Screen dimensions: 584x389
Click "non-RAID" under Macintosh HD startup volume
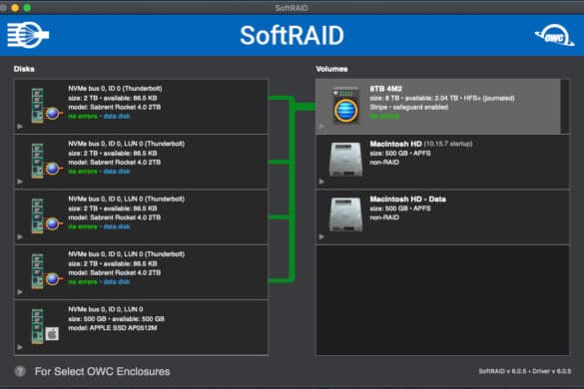(x=384, y=163)
